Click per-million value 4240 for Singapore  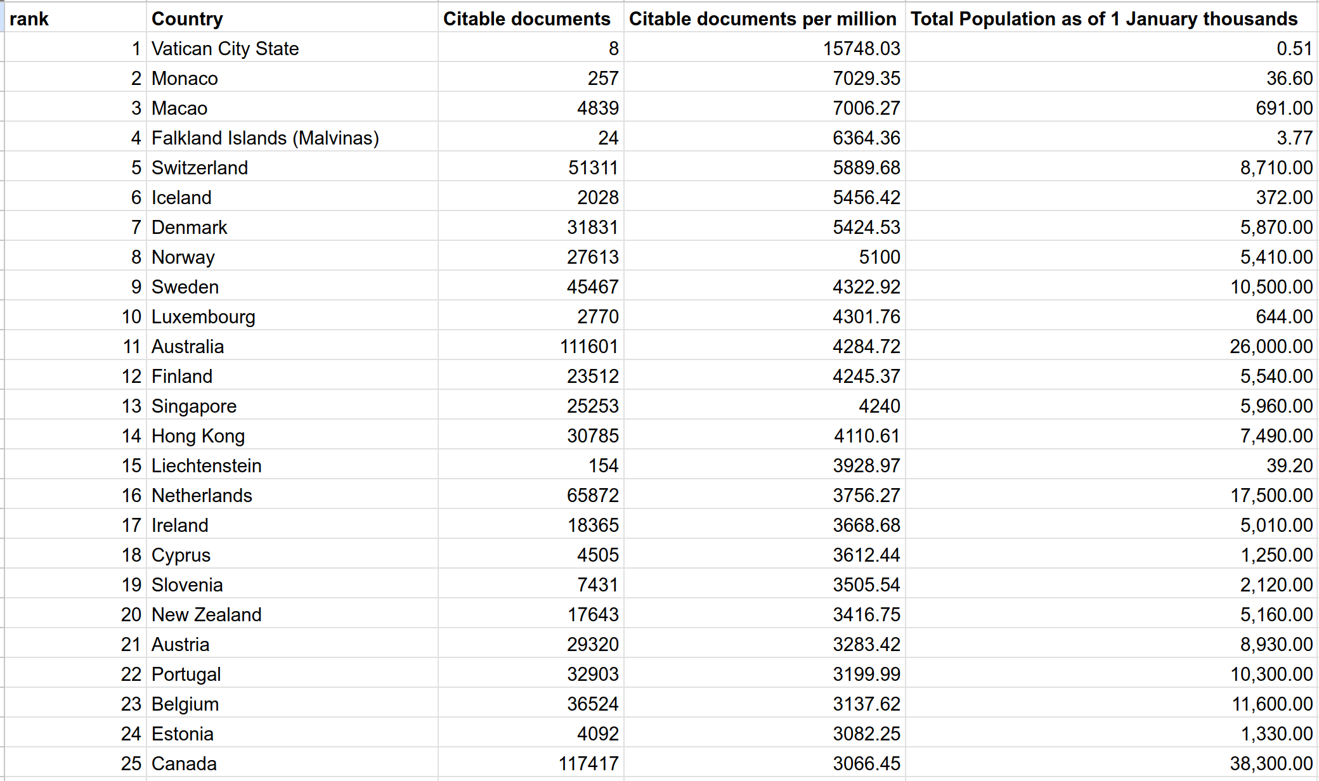pos(764,405)
